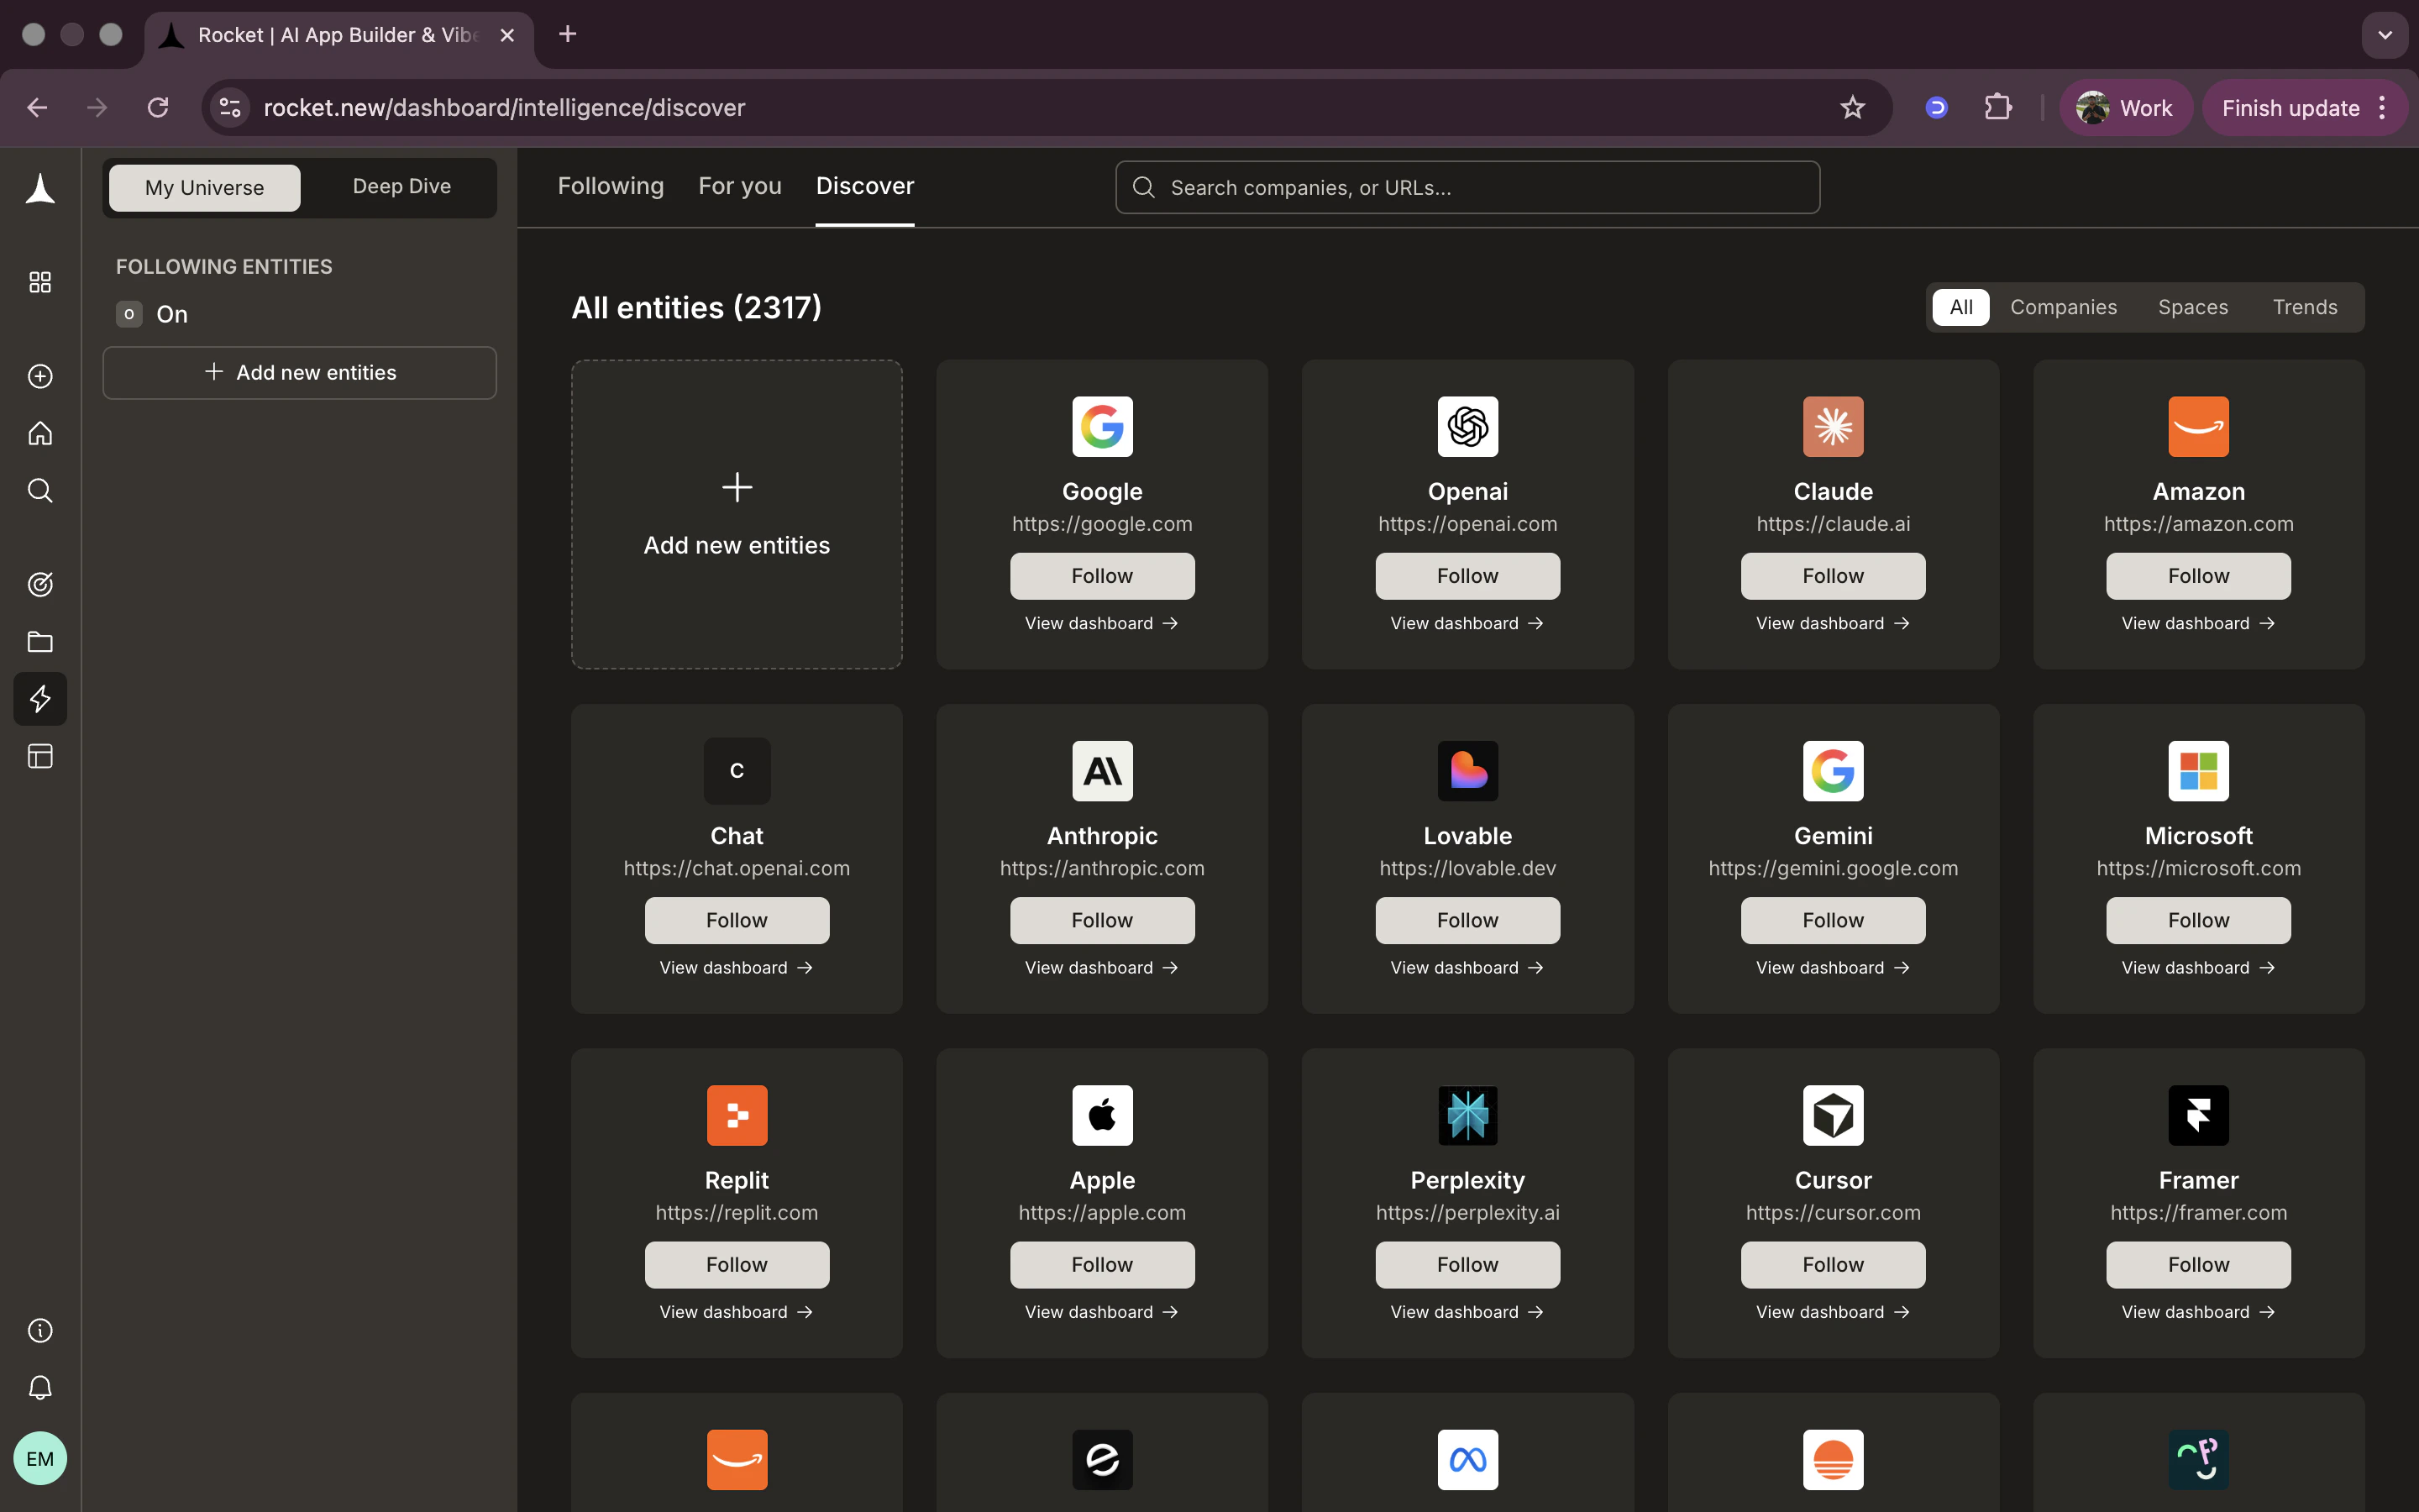Expand the tab search dropdown chevron
This screenshot has width=2419, height=1512.
pyautogui.click(x=2384, y=35)
